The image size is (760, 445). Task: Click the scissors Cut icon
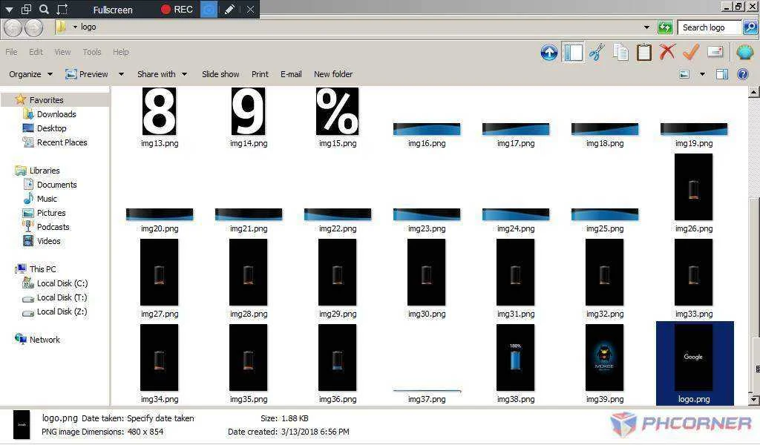coord(597,53)
